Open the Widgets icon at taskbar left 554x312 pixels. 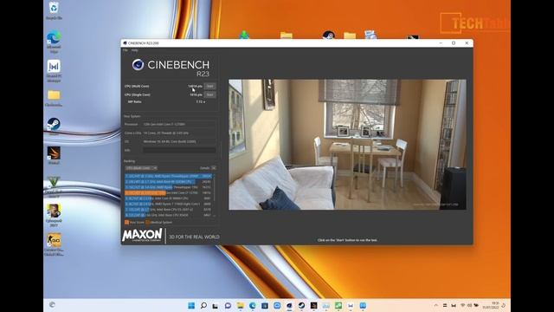(x=52, y=305)
